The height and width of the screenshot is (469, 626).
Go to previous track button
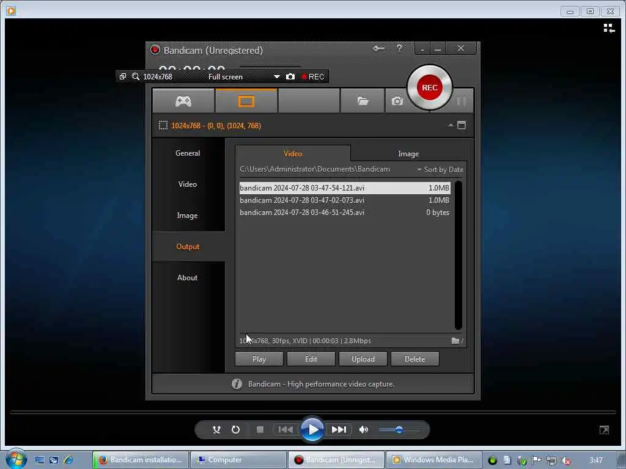(285, 429)
